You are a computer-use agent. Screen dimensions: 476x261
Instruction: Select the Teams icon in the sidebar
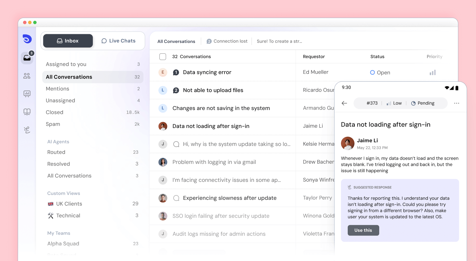tap(27, 76)
